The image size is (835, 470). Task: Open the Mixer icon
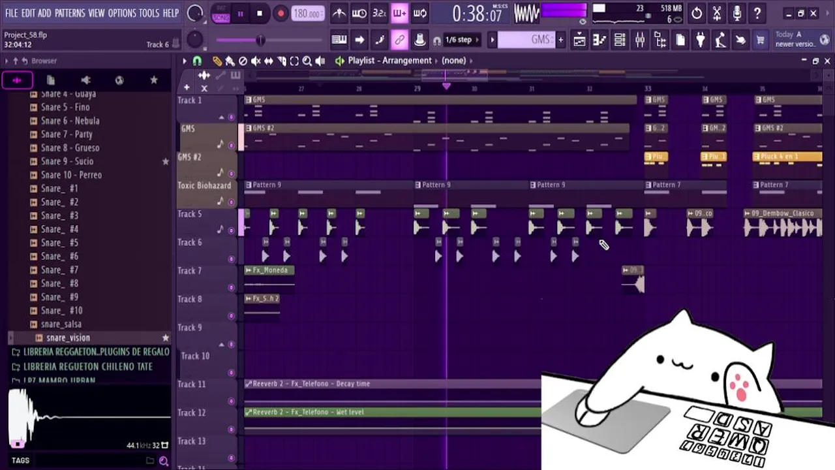coord(640,40)
